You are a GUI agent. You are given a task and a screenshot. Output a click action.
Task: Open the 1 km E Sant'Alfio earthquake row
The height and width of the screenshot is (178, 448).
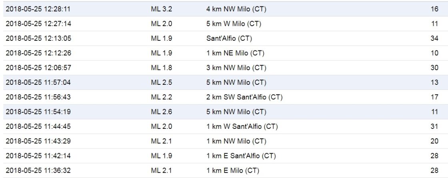(x=224, y=156)
